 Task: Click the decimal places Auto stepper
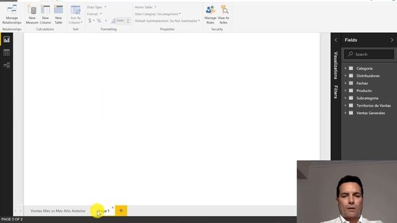(128, 20)
